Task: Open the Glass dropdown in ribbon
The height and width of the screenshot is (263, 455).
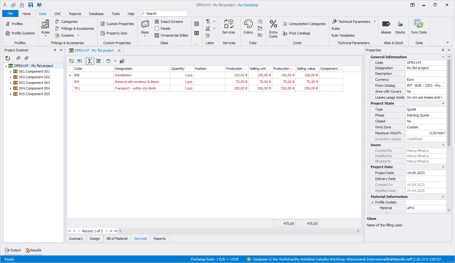Action: pyautogui.click(x=145, y=36)
